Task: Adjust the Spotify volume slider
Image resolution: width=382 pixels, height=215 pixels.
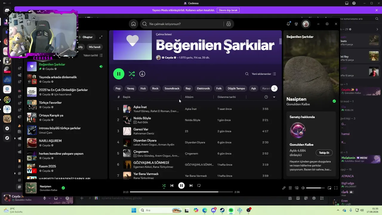Action: click(x=315, y=188)
